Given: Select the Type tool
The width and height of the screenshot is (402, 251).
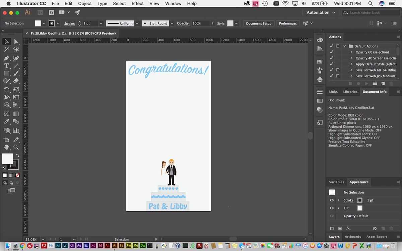Looking at the screenshot, I should [x=6, y=66].
